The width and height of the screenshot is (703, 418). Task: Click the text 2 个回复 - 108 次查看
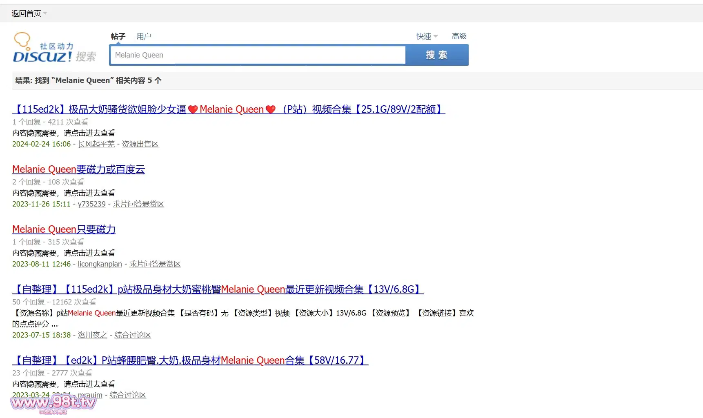[x=48, y=182]
